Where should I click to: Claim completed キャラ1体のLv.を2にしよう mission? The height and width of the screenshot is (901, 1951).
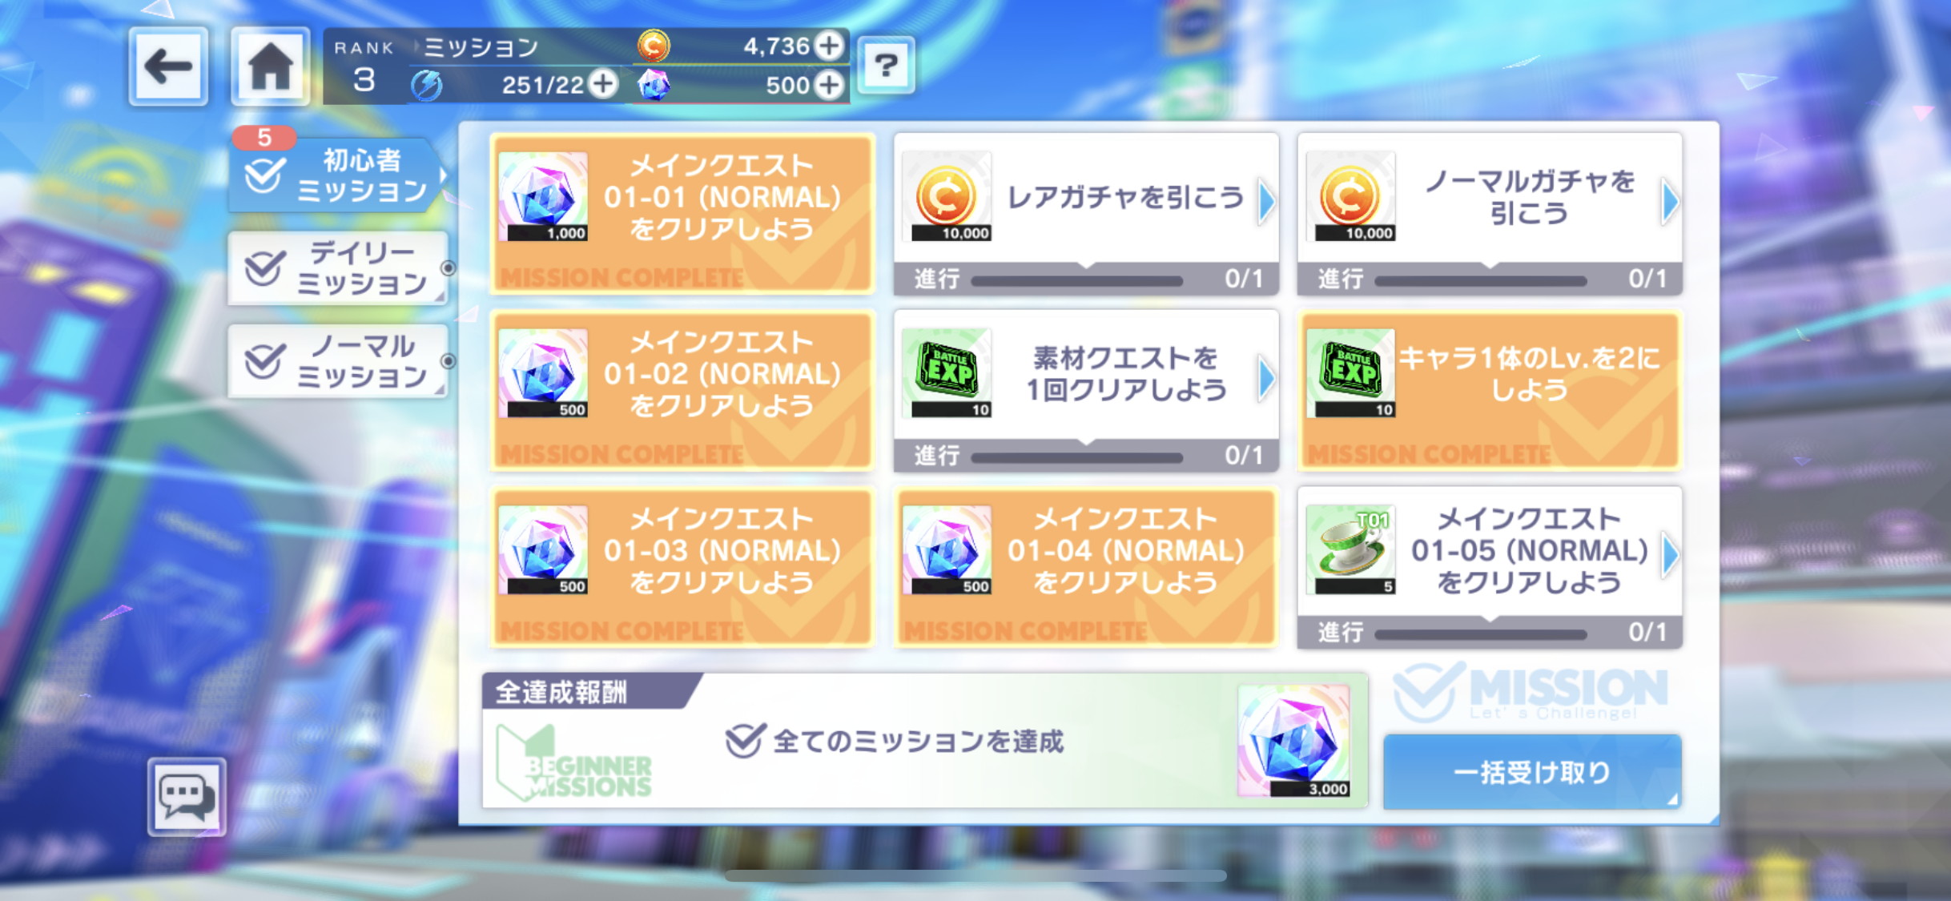1490,391
